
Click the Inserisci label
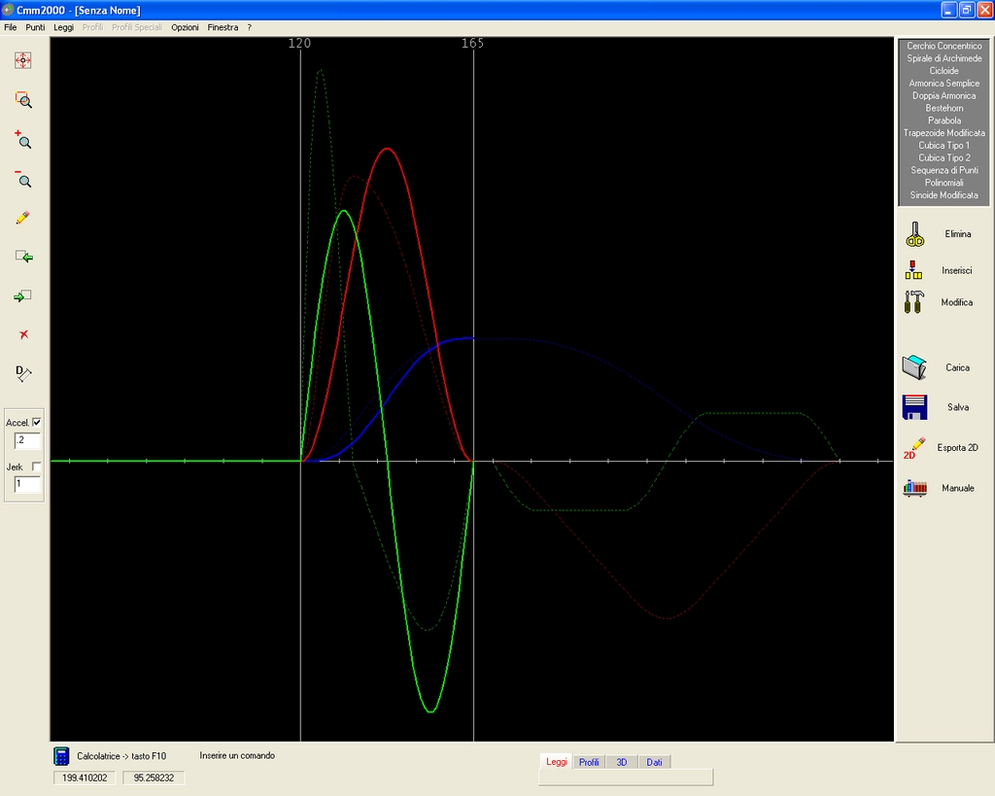click(x=956, y=270)
